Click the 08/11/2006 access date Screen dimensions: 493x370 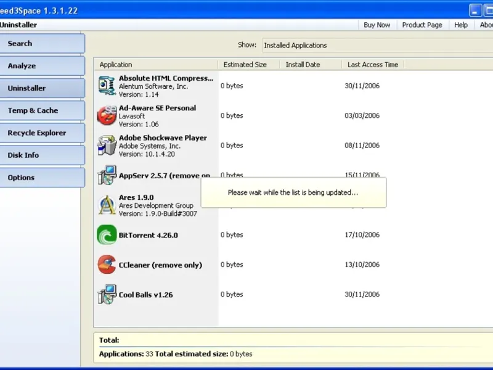point(362,146)
